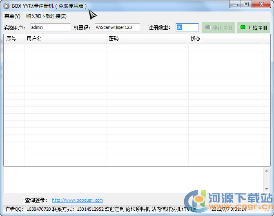This screenshot has width=274, height=216.
Task: Click the gear app icon in title bar
Action: pyautogui.click(x=6, y=6)
